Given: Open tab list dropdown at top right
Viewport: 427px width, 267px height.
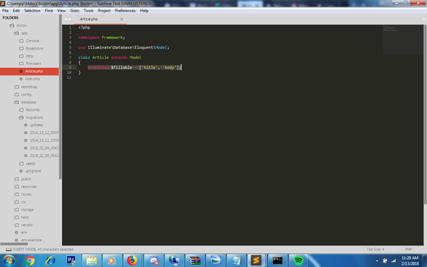Looking at the screenshot, I should coord(424,19).
